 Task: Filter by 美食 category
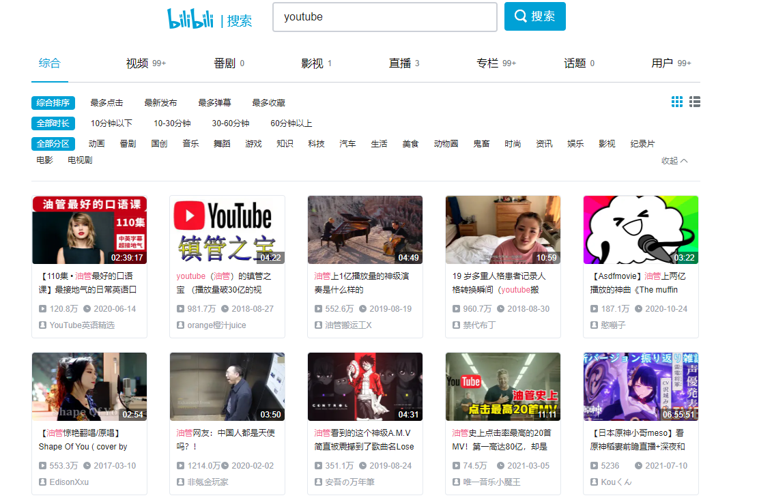click(x=410, y=144)
